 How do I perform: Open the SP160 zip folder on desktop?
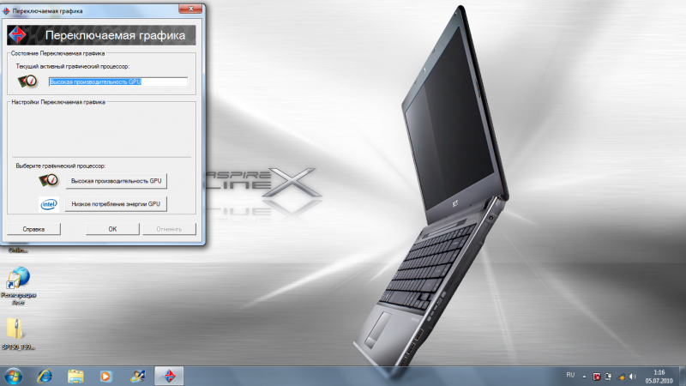click(x=18, y=335)
